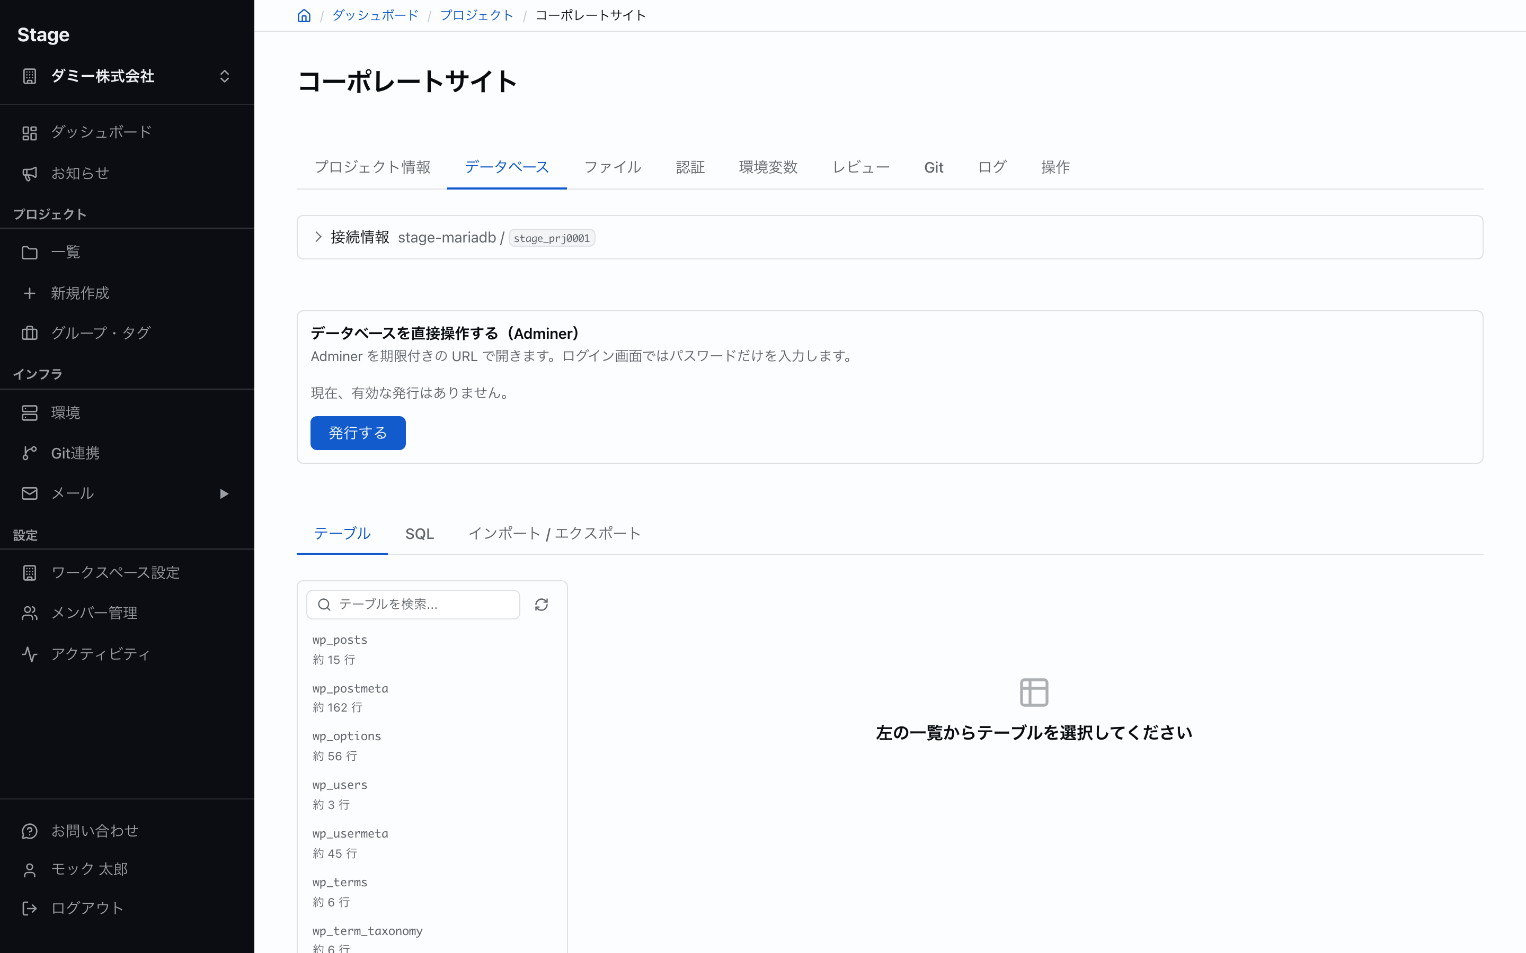Select the wp_terms table

click(432, 892)
